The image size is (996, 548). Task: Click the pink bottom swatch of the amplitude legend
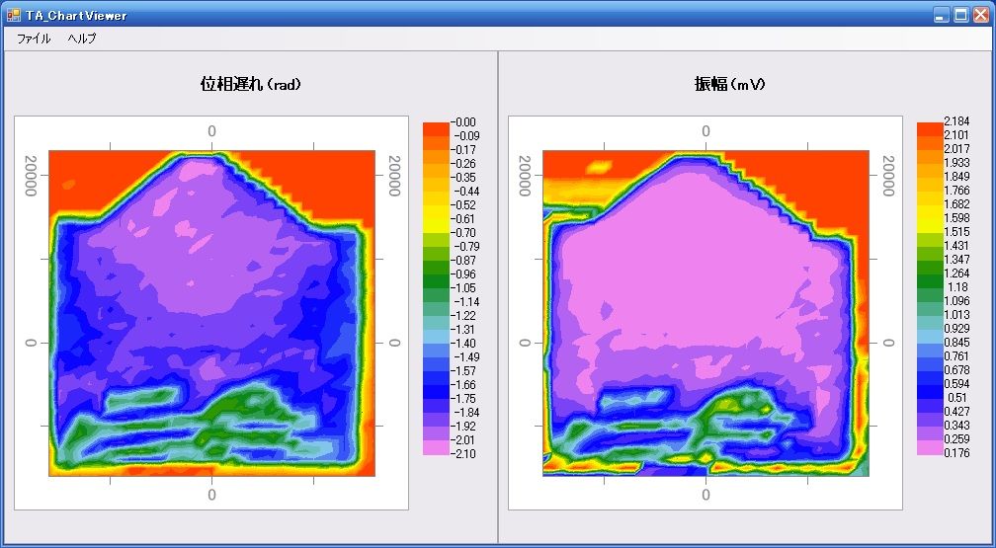pyautogui.click(x=930, y=447)
